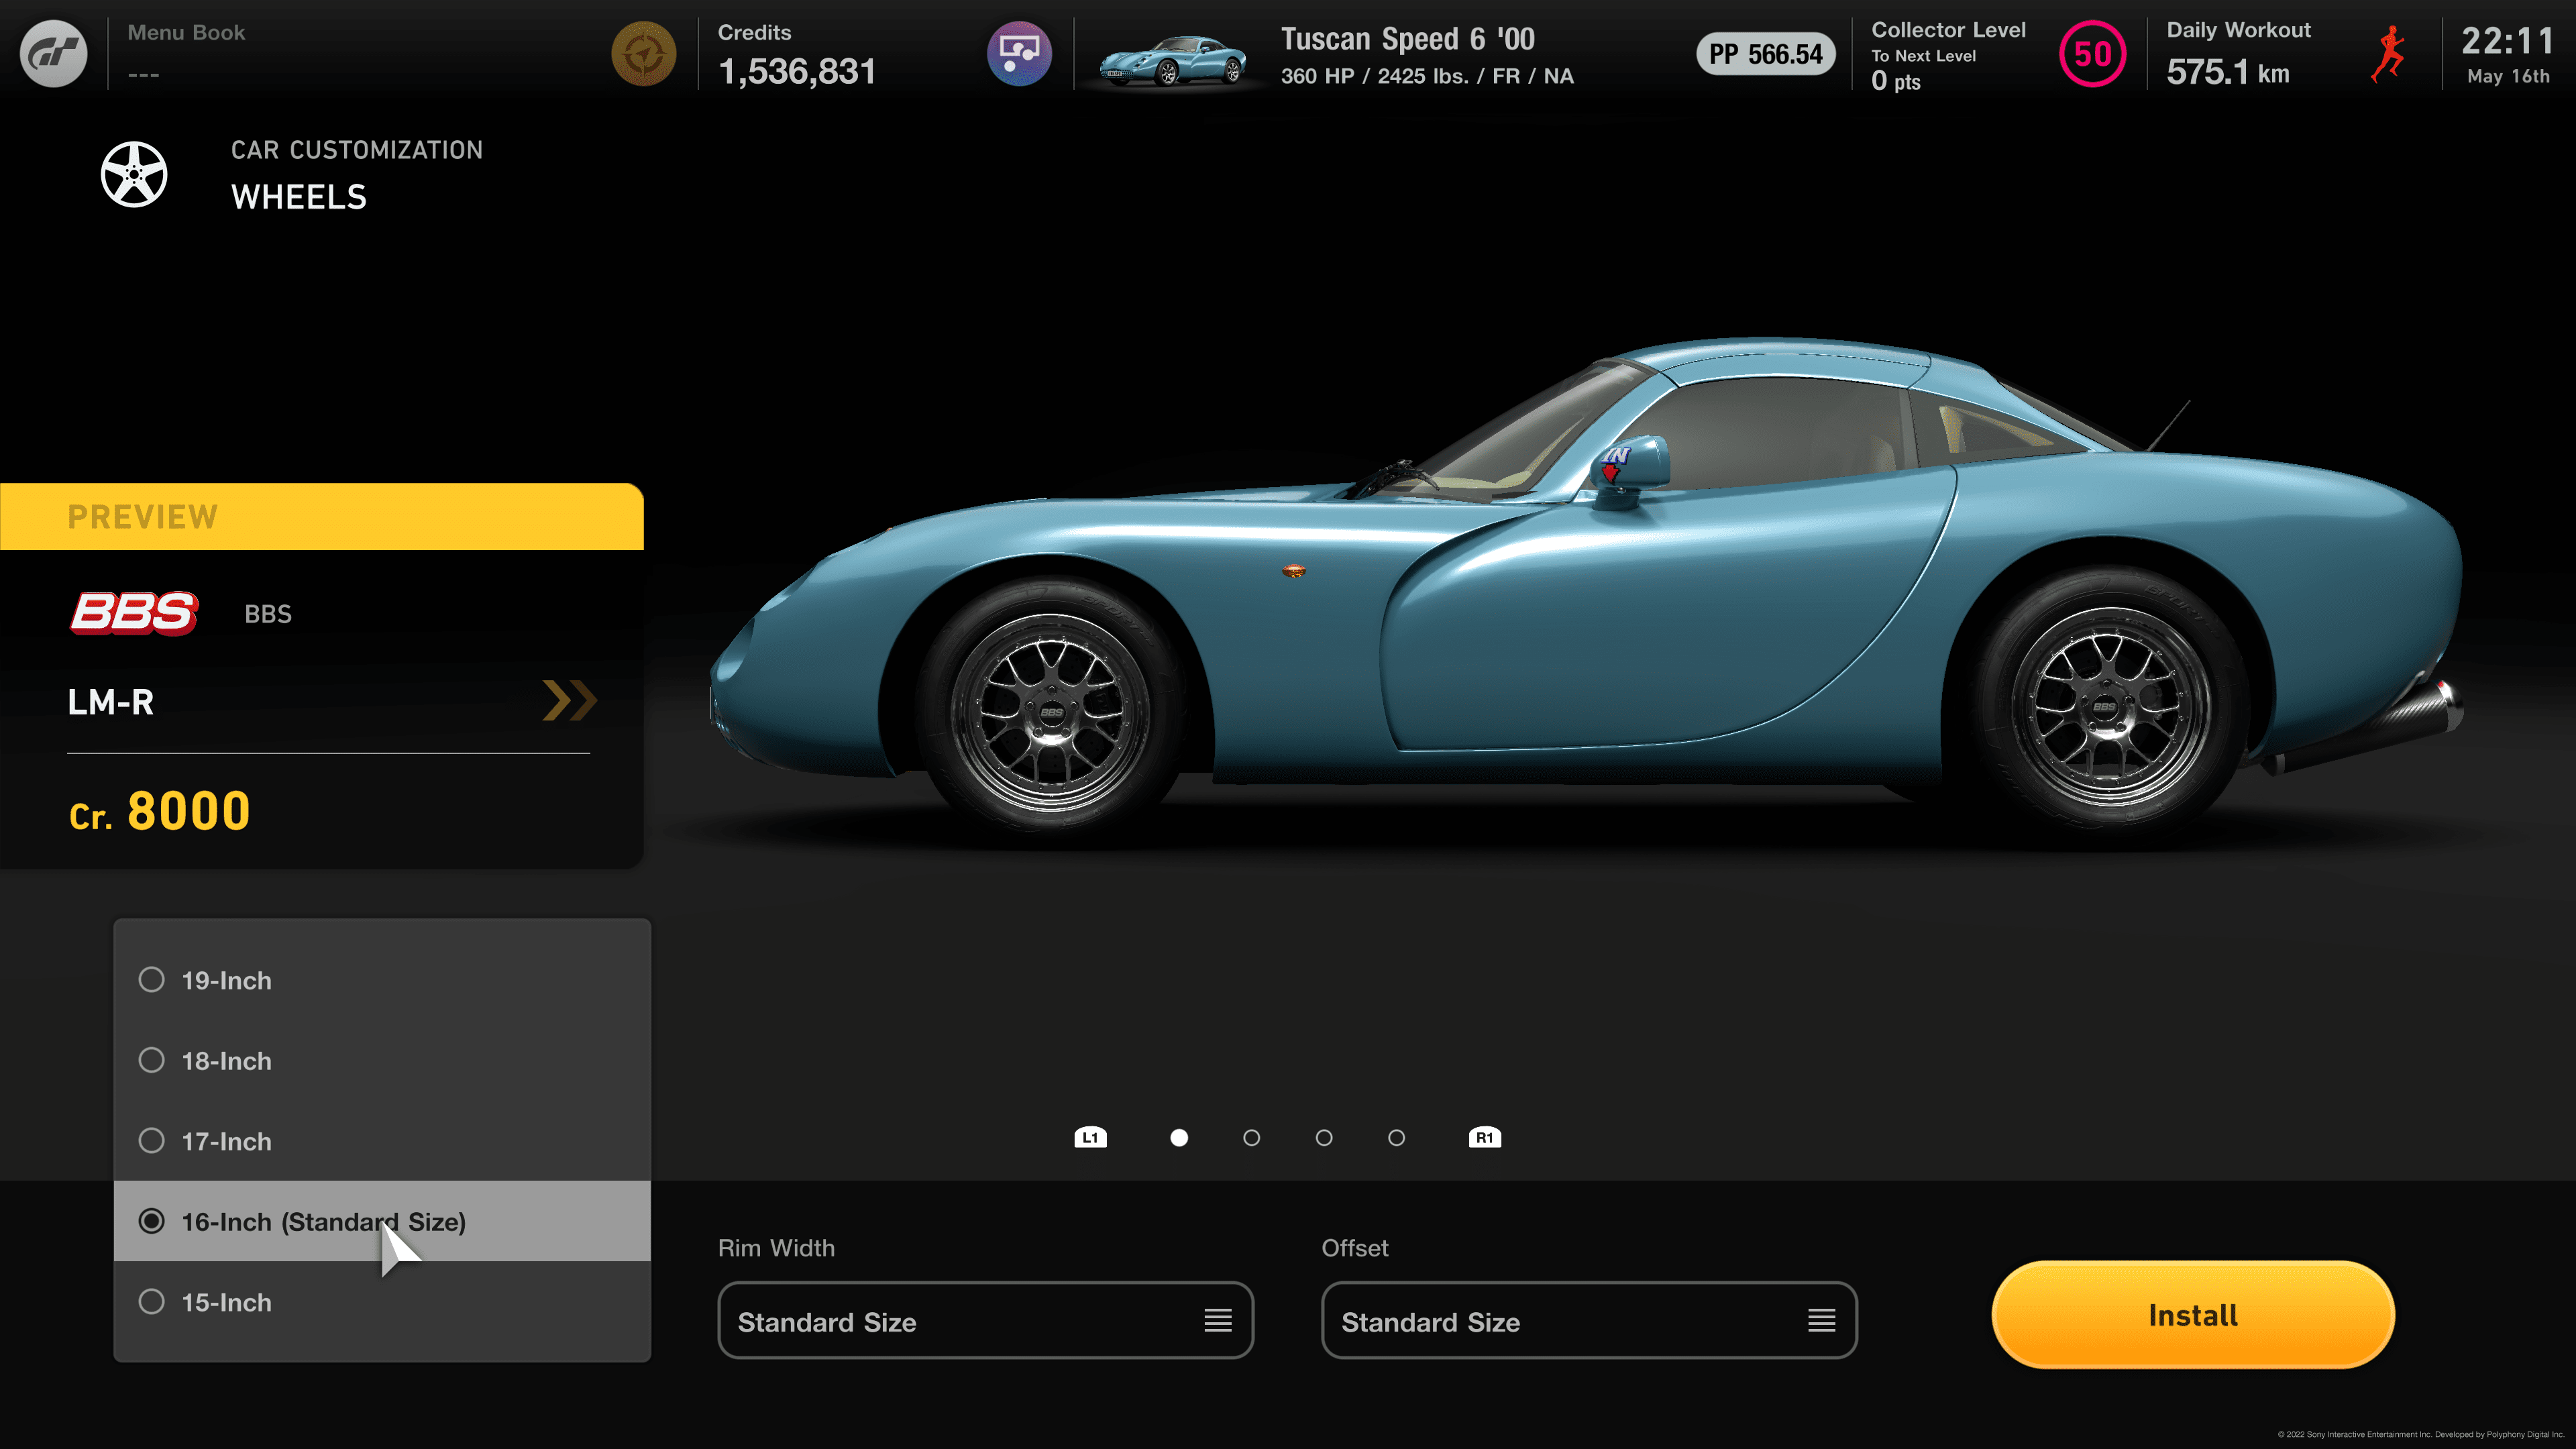Go to the first camera view dot
Image resolution: width=2576 pixels, height=1449 pixels.
pyautogui.click(x=1179, y=1138)
